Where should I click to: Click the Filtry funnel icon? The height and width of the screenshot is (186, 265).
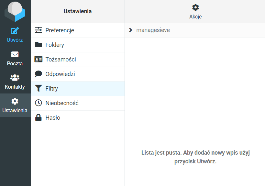39,88
